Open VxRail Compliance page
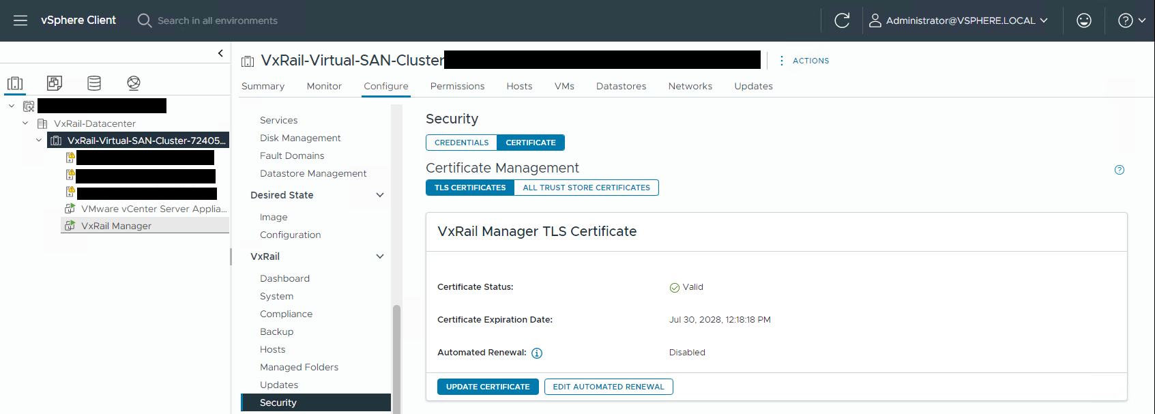The image size is (1155, 414). [286, 314]
